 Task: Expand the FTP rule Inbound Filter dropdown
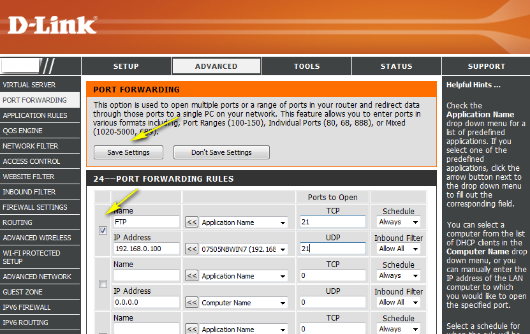(399, 249)
